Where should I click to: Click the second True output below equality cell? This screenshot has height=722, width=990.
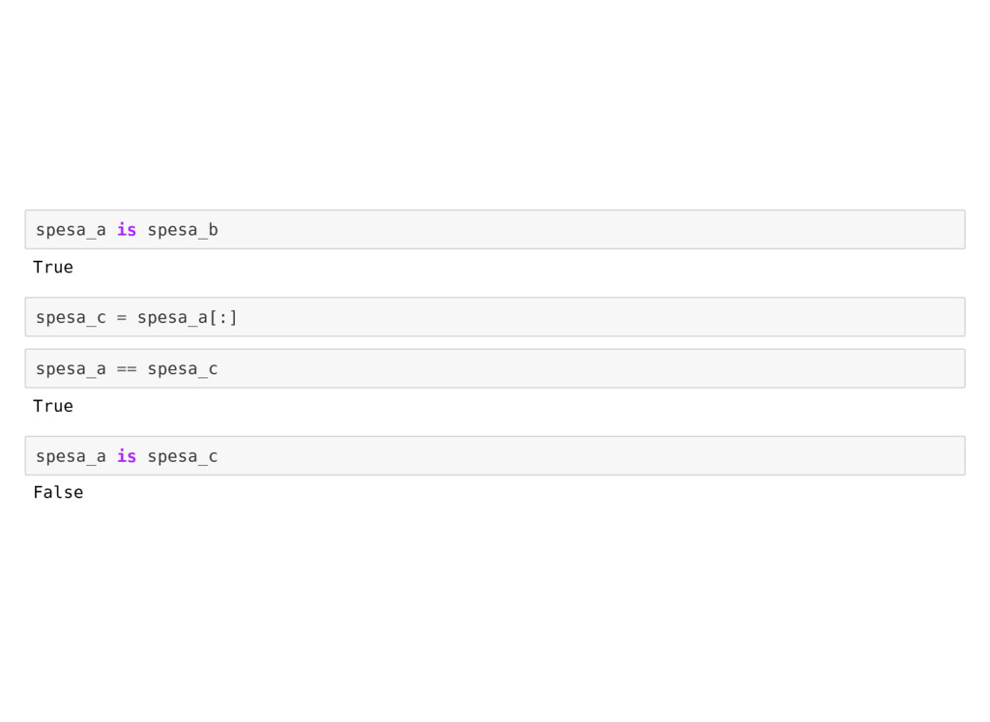(x=53, y=406)
